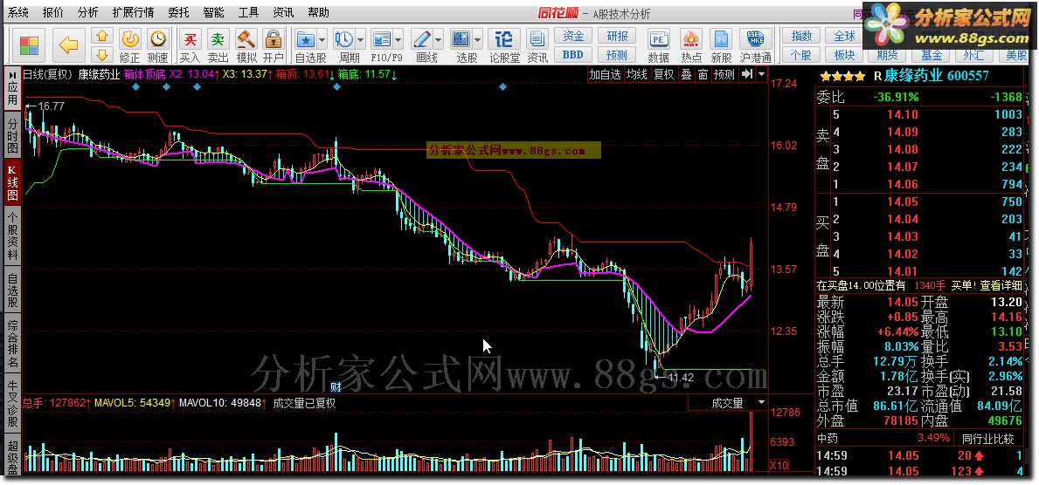This screenshot has width=1039, height=485.
Task: Open the 工具 menu
Action: coord(248,12)
